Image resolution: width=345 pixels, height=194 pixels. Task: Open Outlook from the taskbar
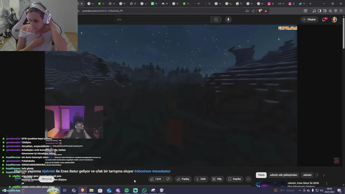point(109,190)
